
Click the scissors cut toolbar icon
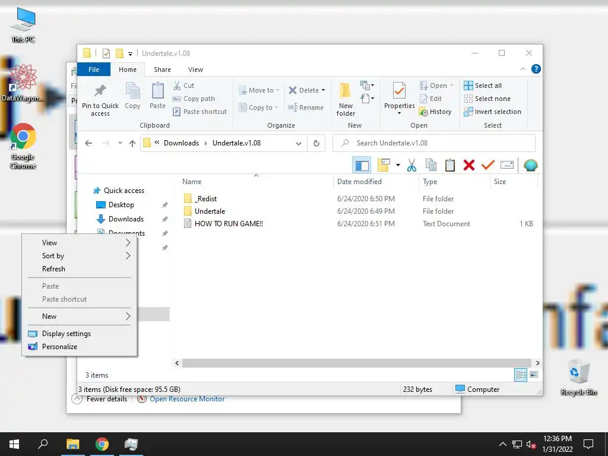pos(411,166)
